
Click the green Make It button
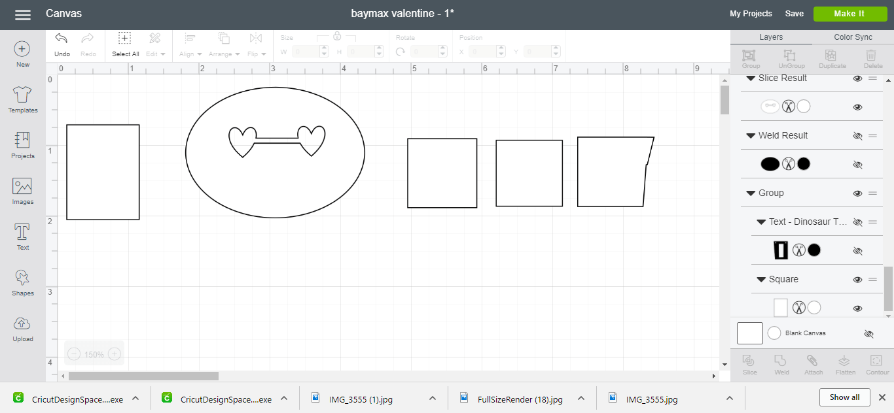pos(849,14)
